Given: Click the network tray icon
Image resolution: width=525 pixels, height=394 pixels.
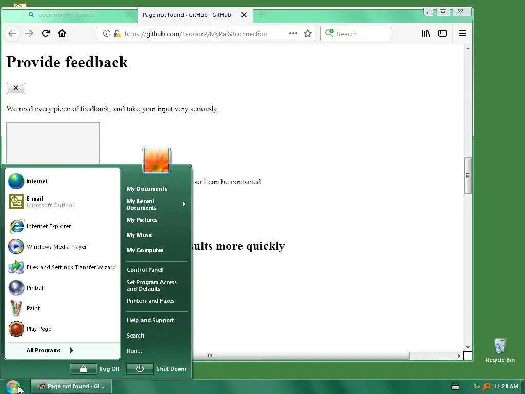Looking at the screenshot, I should 477,386.
